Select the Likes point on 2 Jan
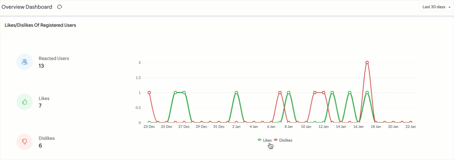Screen dimensions: 454x160 pyautogui.click(x=236, y=93)
